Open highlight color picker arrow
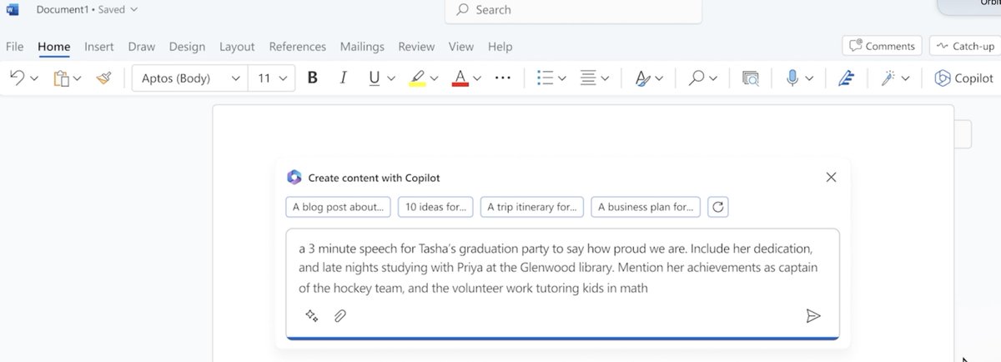This screenshot has width=1001, height=362. 435,78
